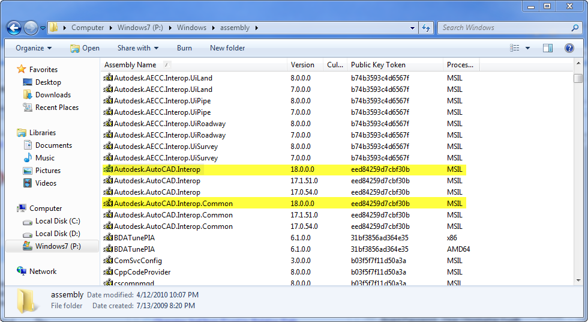Select Computer in the address breadcrumb
Viewport: 588px width, 322px height.
(x=88, y=28)
